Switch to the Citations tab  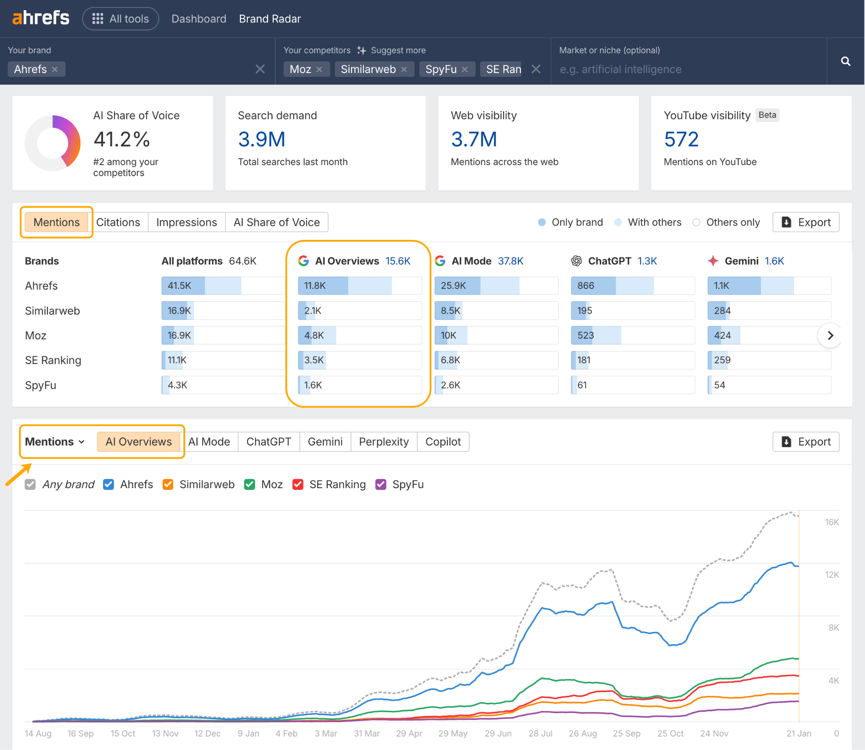point(118,222)
